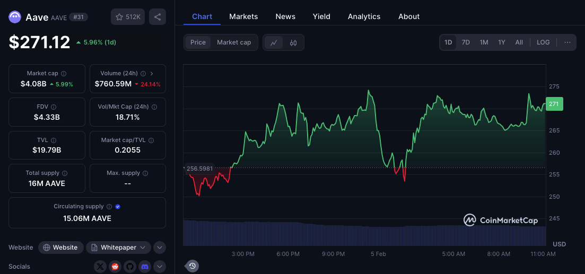Open the Reddit social link
Screen dimensions: 585x274
[115, 267]
